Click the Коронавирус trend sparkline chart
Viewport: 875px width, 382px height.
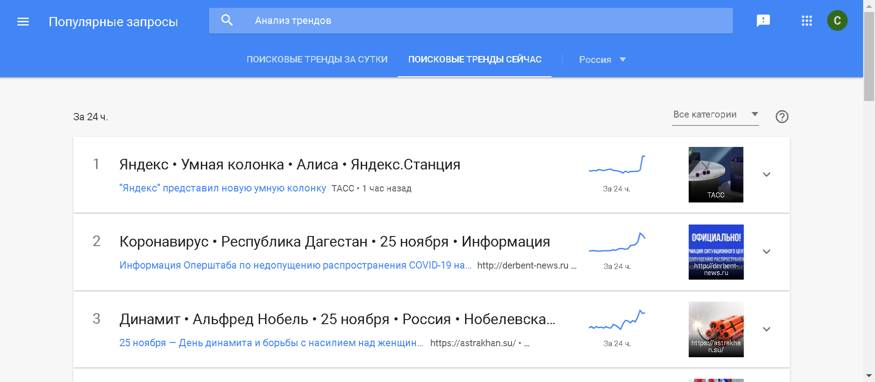(x=617, y=242)
